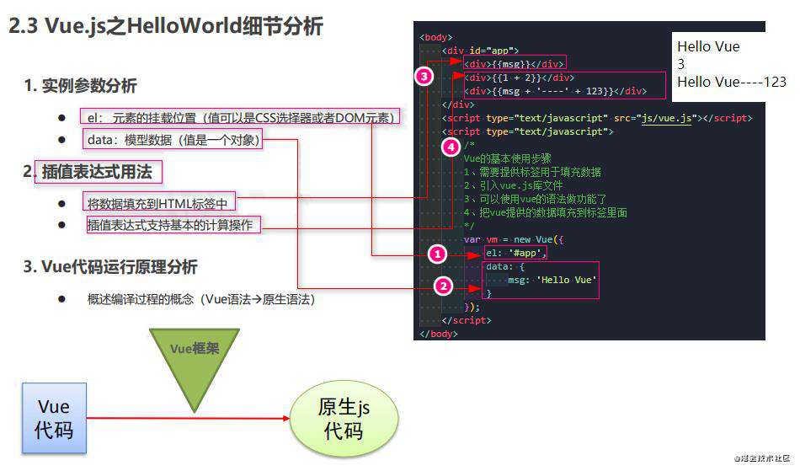Click code line 'data: {'
Screen dimensions: 800x471
coord(505,266)
